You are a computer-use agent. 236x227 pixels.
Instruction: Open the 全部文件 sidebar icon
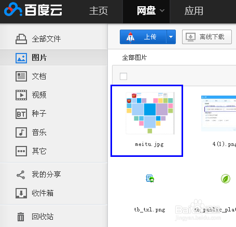21,39
